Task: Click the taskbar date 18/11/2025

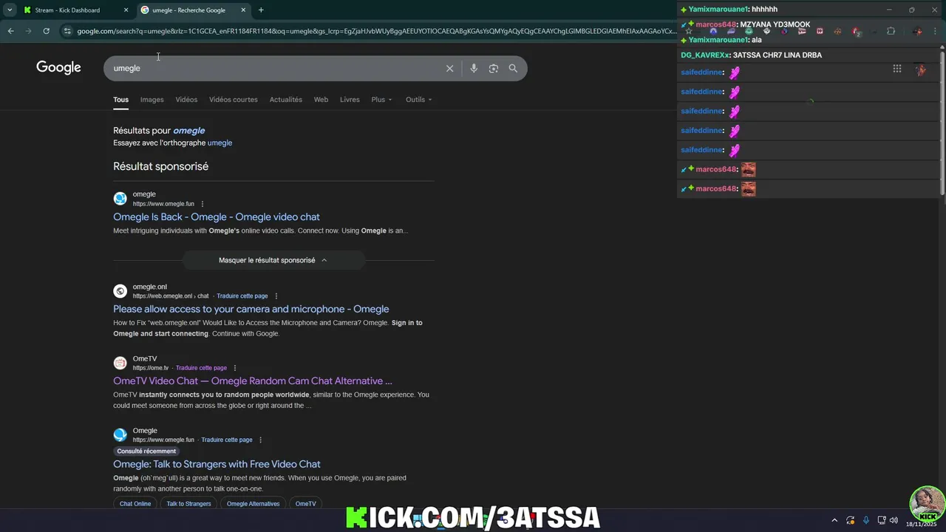Action: click(921, 524)
